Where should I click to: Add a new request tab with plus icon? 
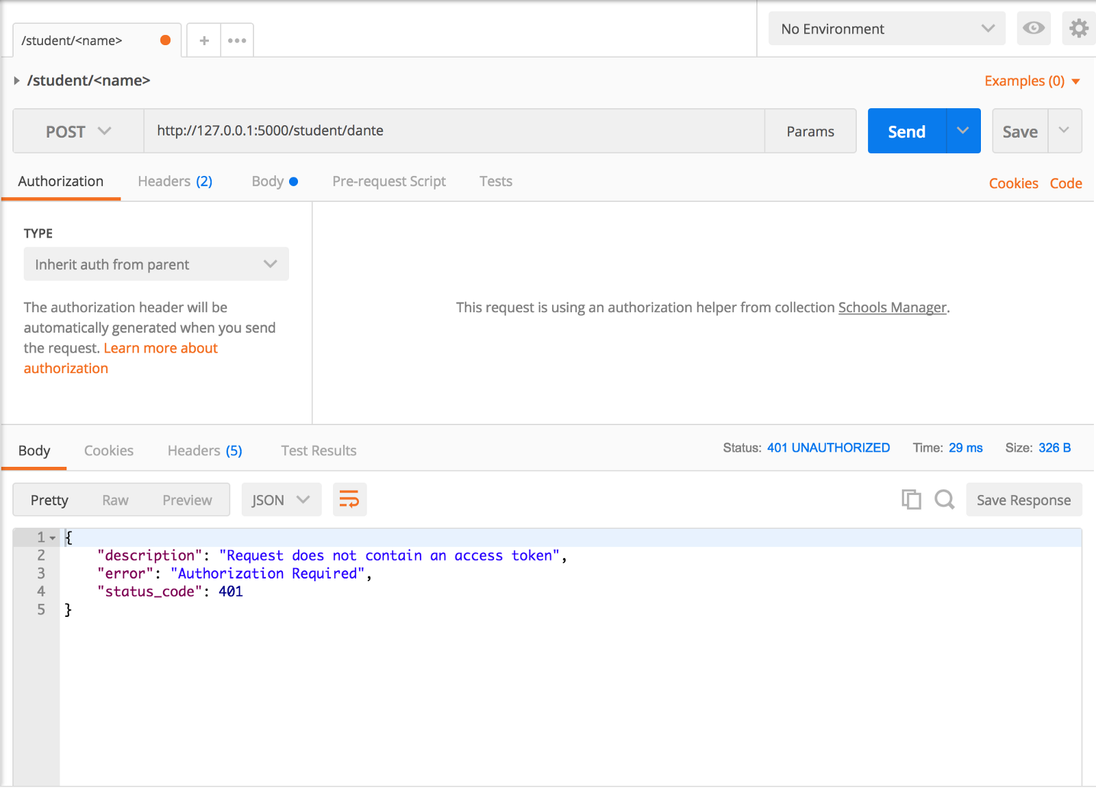pos(203,40)
